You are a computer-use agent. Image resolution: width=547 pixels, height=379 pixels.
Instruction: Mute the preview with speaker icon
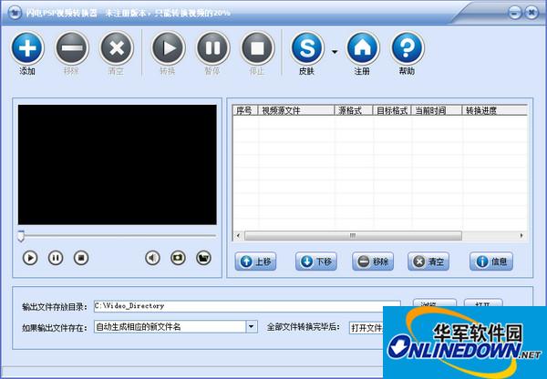(x=152, y=258)
